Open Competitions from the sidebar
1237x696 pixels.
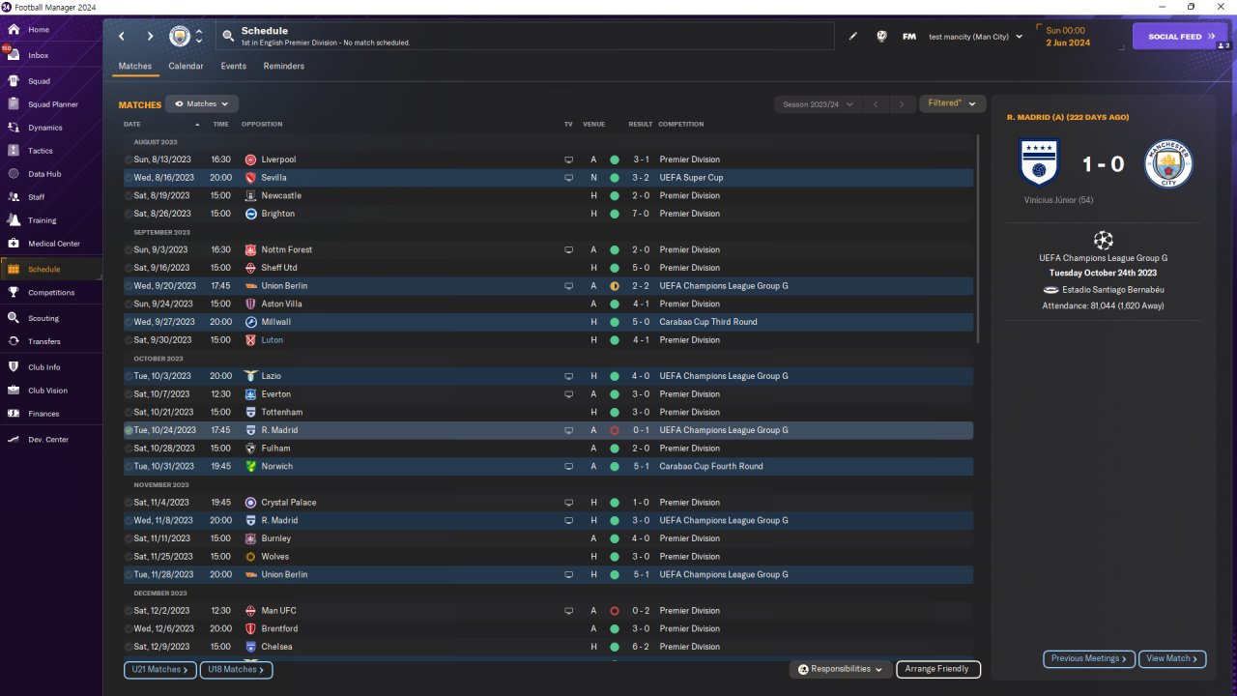click(x=51, y=293)
